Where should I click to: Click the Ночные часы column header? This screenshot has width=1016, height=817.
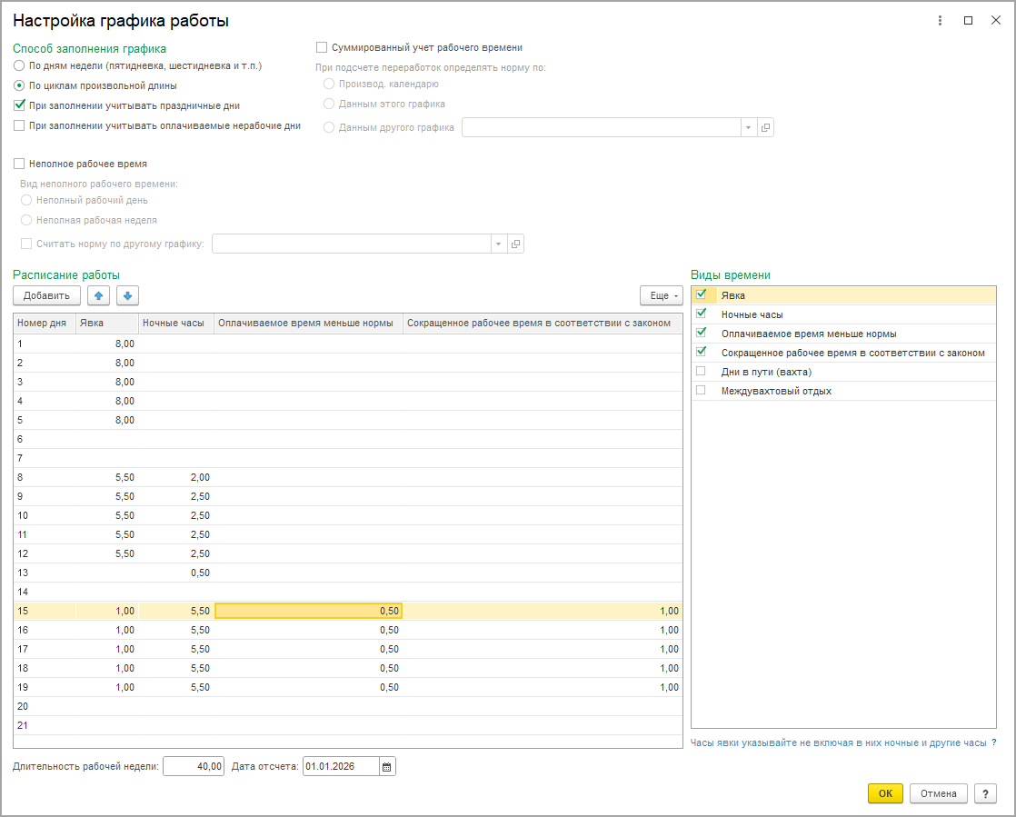click(x=174, y=323)
